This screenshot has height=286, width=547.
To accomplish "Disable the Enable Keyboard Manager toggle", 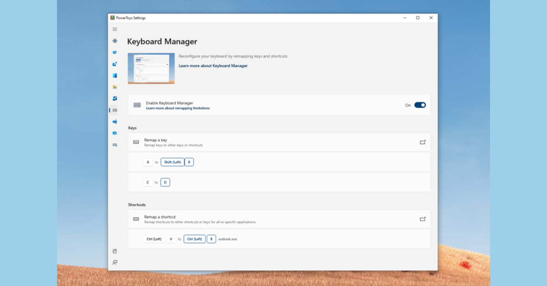I will (420, 105).
